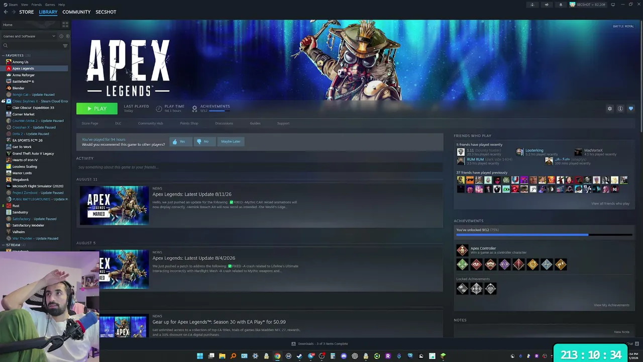Open the Discussions link
Viewport: 643px width, 362px height.
tap(224, 123)
